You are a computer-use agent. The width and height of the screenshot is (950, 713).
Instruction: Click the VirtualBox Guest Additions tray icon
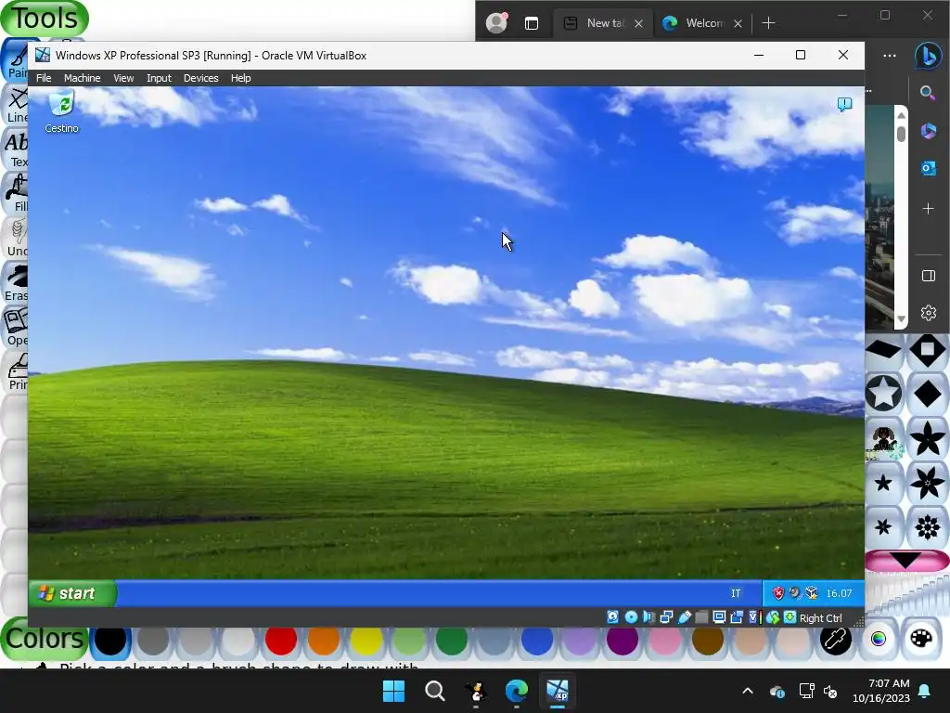click(x=811, y=593)
